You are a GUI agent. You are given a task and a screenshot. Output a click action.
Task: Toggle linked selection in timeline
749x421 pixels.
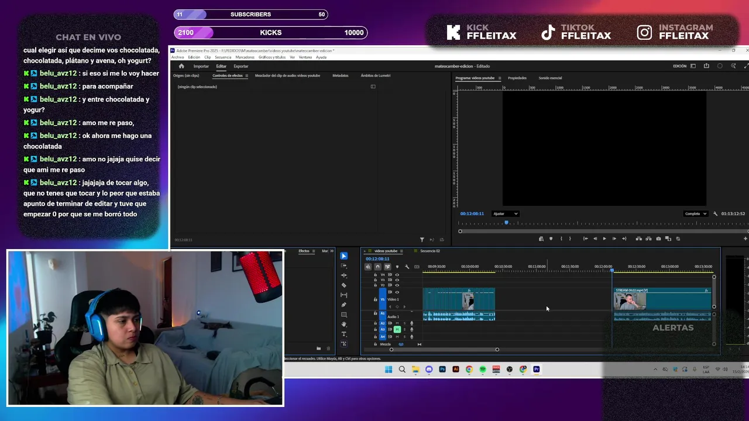coord(387,267)
